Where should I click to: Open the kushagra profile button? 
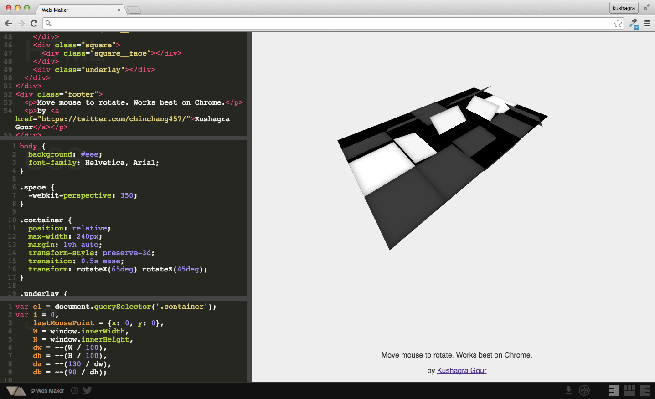(x=624, y=8)
